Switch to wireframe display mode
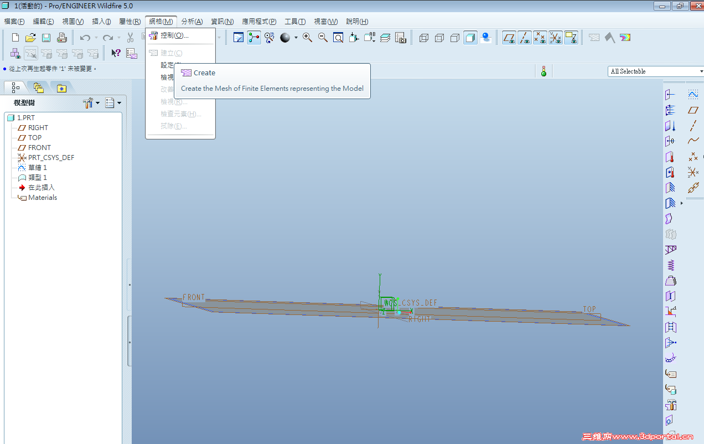Screen dimensions: 704x444 point(425,38)
